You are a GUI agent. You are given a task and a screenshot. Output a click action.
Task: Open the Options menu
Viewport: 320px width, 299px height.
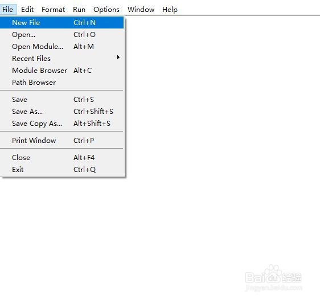click(106, 9)
